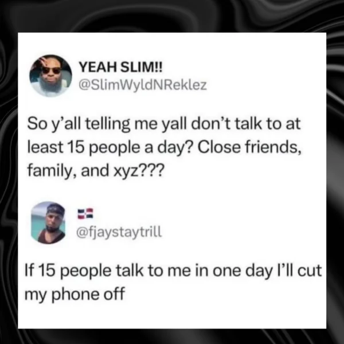Image resolution: width=344 pixels, height=344 pixels.
Task: Click the headband in fjaystaytrill's avatar
Action: (x=56, y=209)
